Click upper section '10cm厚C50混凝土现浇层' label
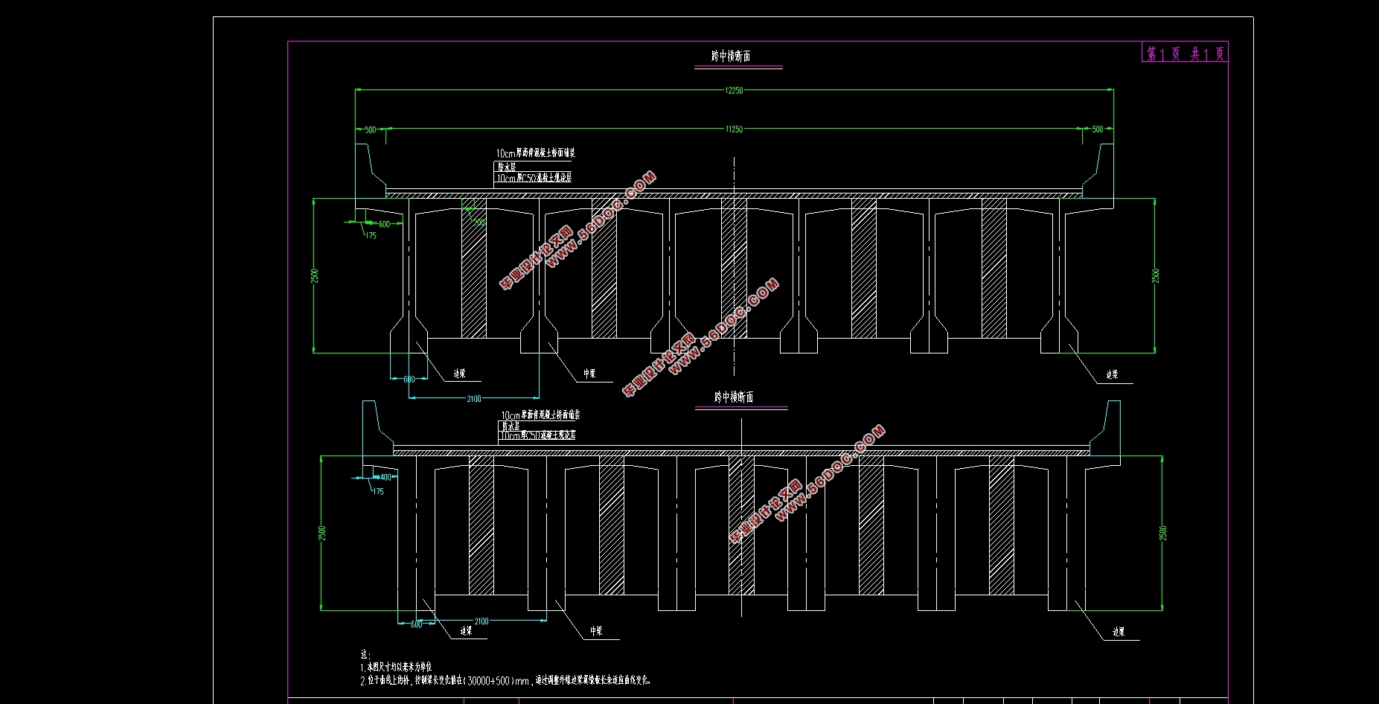Viewport: 1379px width, 704px height. tap(534, 178)
